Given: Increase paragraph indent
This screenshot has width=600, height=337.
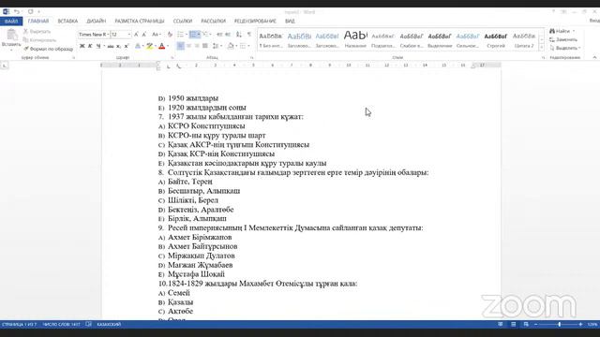Looking at the screenshot, I should (228, 35).
